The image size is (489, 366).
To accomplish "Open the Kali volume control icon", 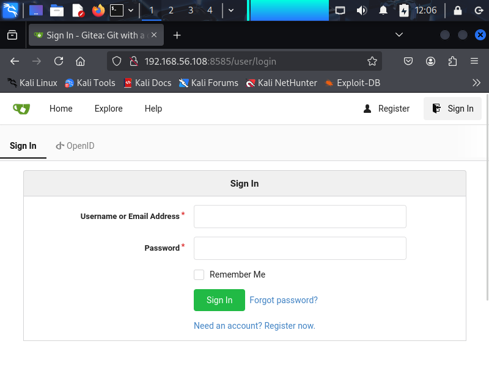I will (361, 10).
